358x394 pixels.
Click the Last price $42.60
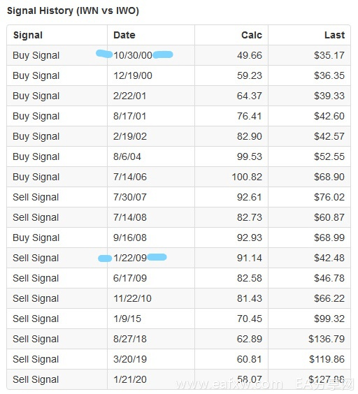pyautogui.click(x=329, y=116)
